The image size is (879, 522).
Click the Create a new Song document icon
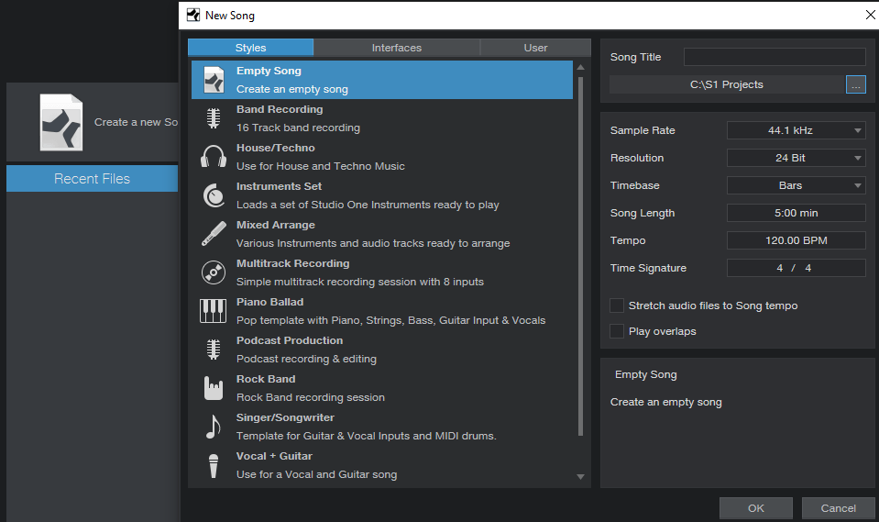point(61,122)
